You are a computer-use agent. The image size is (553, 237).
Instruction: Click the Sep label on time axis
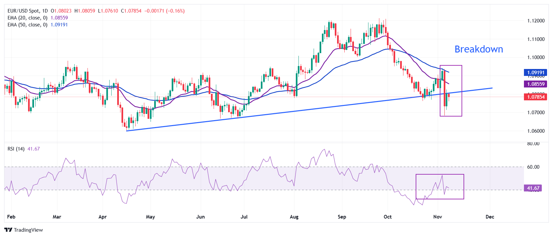(342, 217)
